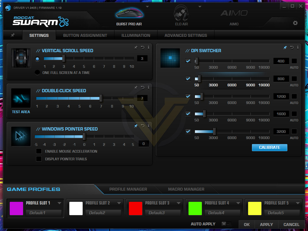Viewport: 308px width, 231px height.
Task: Open the Macro Manager tab
Action: 186,189
